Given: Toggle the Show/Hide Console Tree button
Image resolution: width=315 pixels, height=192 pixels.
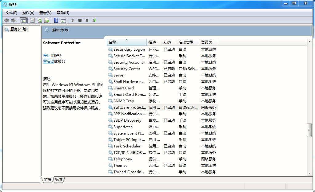Looking at the screenshot, I should 23,20.
